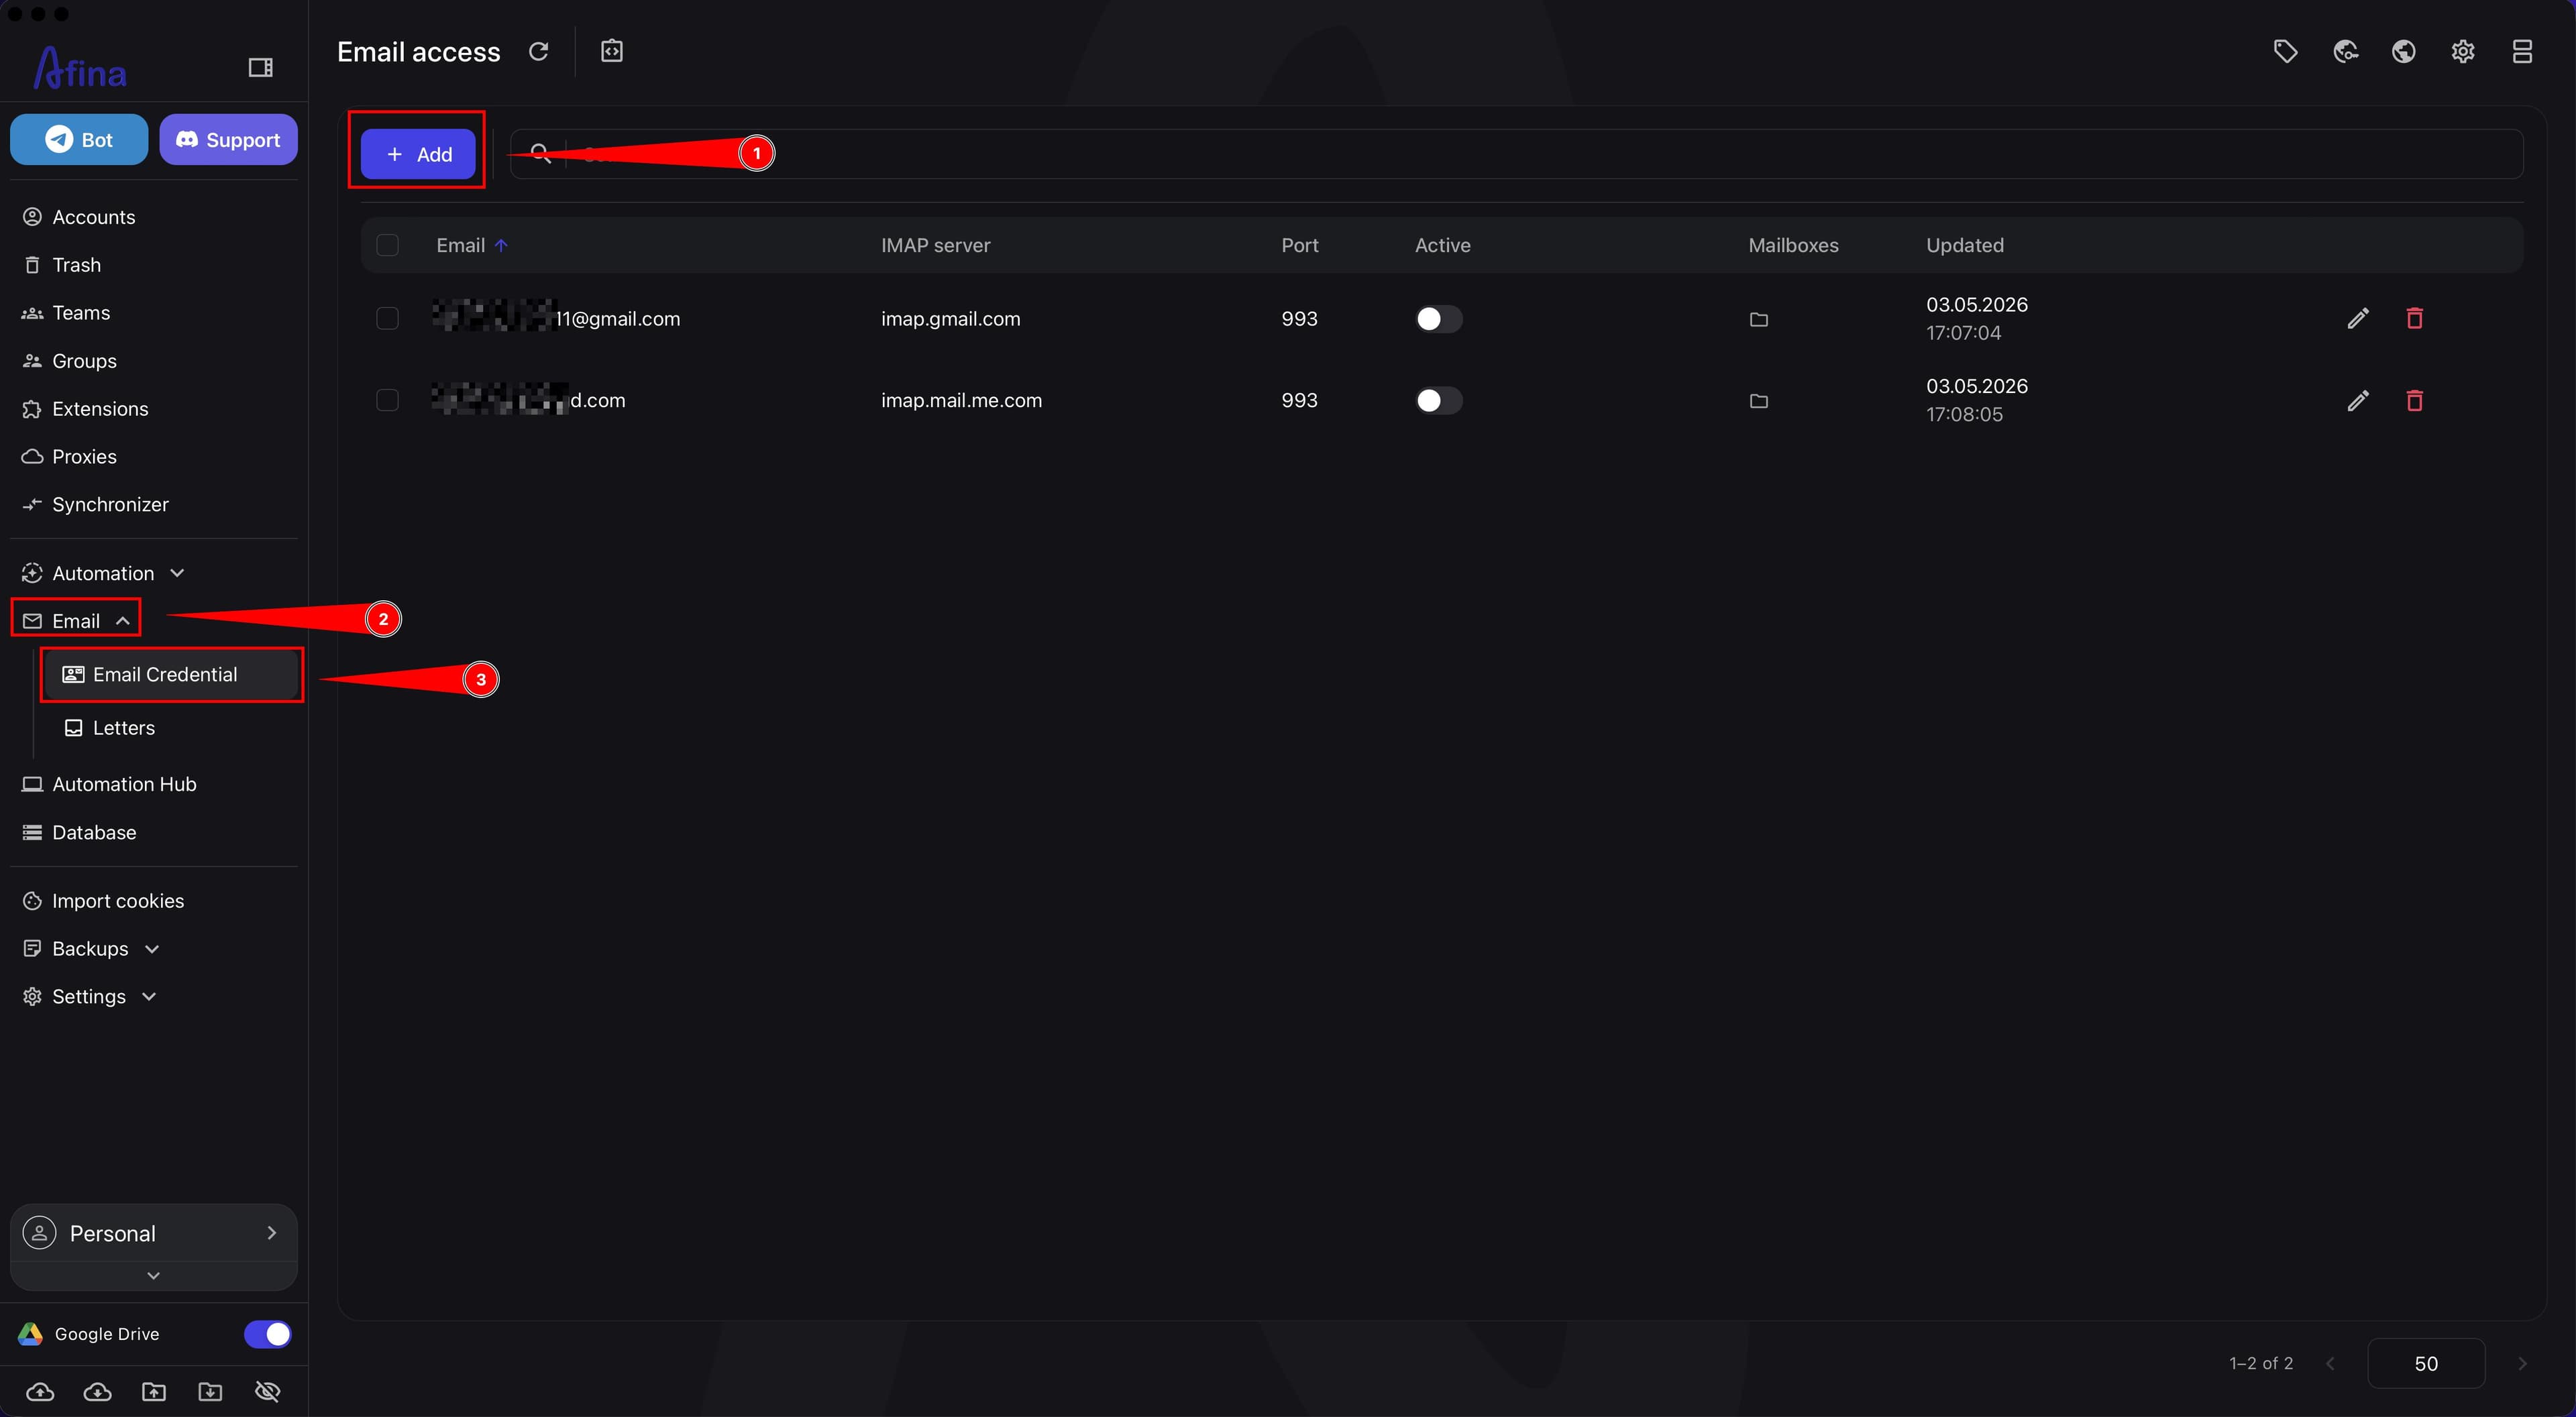Image resolution: width=2576 pixels, height=1417 pixels.
Task: Open Automation Hub
Action: (x=124, y=784)
